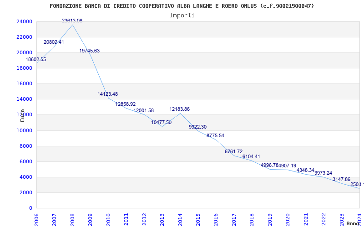Click the chart title FONDAZIONE BANCA DI CREDITO COOPERATIVO
Image resolution: width=364 pixels, height=228 pixels.
[x=182, y=6]
